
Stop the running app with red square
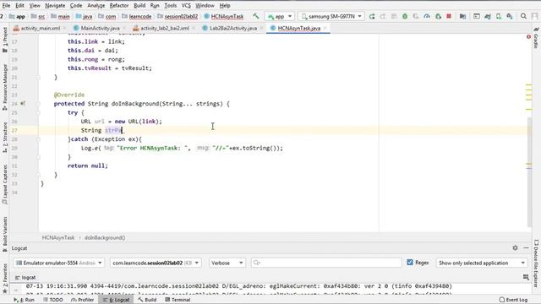449,16
